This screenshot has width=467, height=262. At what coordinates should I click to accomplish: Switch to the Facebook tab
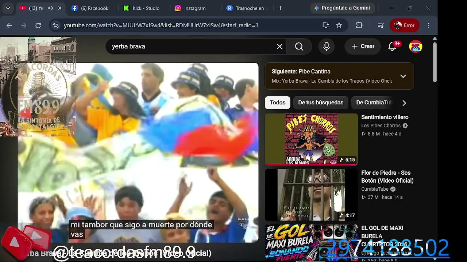tap(90, 8)
